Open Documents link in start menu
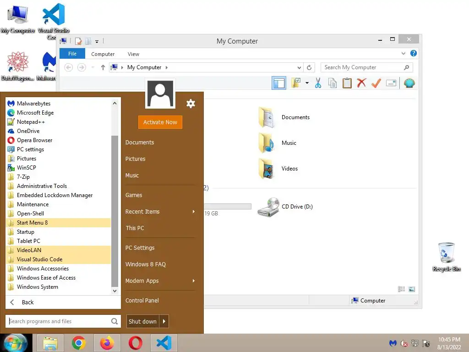Image resolution: width=469 pixels, height=352 pixels. (x=140, y=143)
